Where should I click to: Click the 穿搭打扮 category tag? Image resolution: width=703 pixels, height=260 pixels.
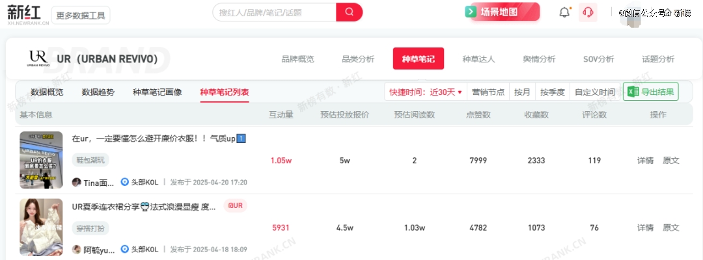coord(90,228)
